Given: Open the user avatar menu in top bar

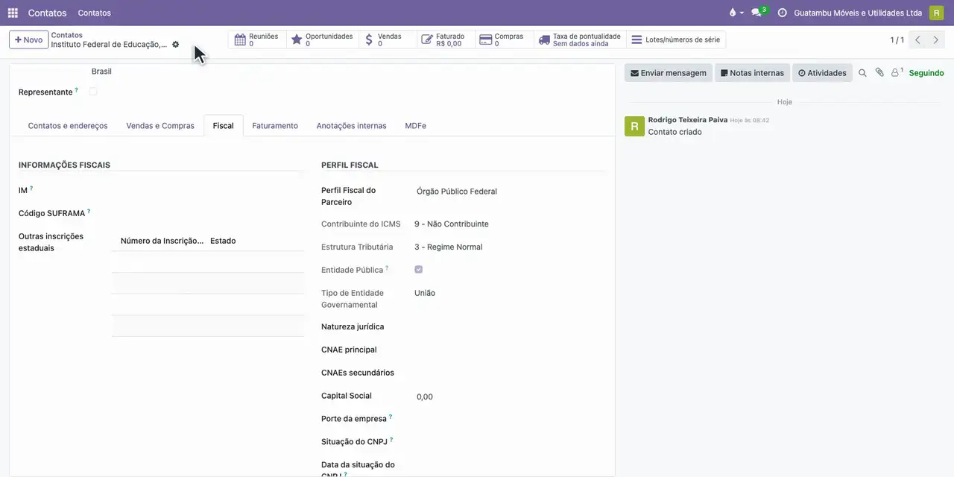Looking at the screenshot, I should point(936,13).
